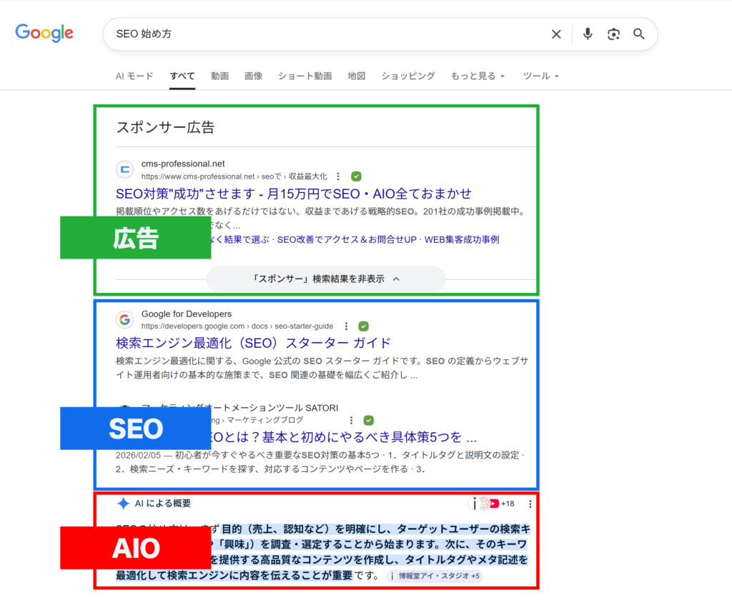Viewport: 732px width, 600px height.
Task: Switch to the 画像 tab
Action: tap(253, 76)
